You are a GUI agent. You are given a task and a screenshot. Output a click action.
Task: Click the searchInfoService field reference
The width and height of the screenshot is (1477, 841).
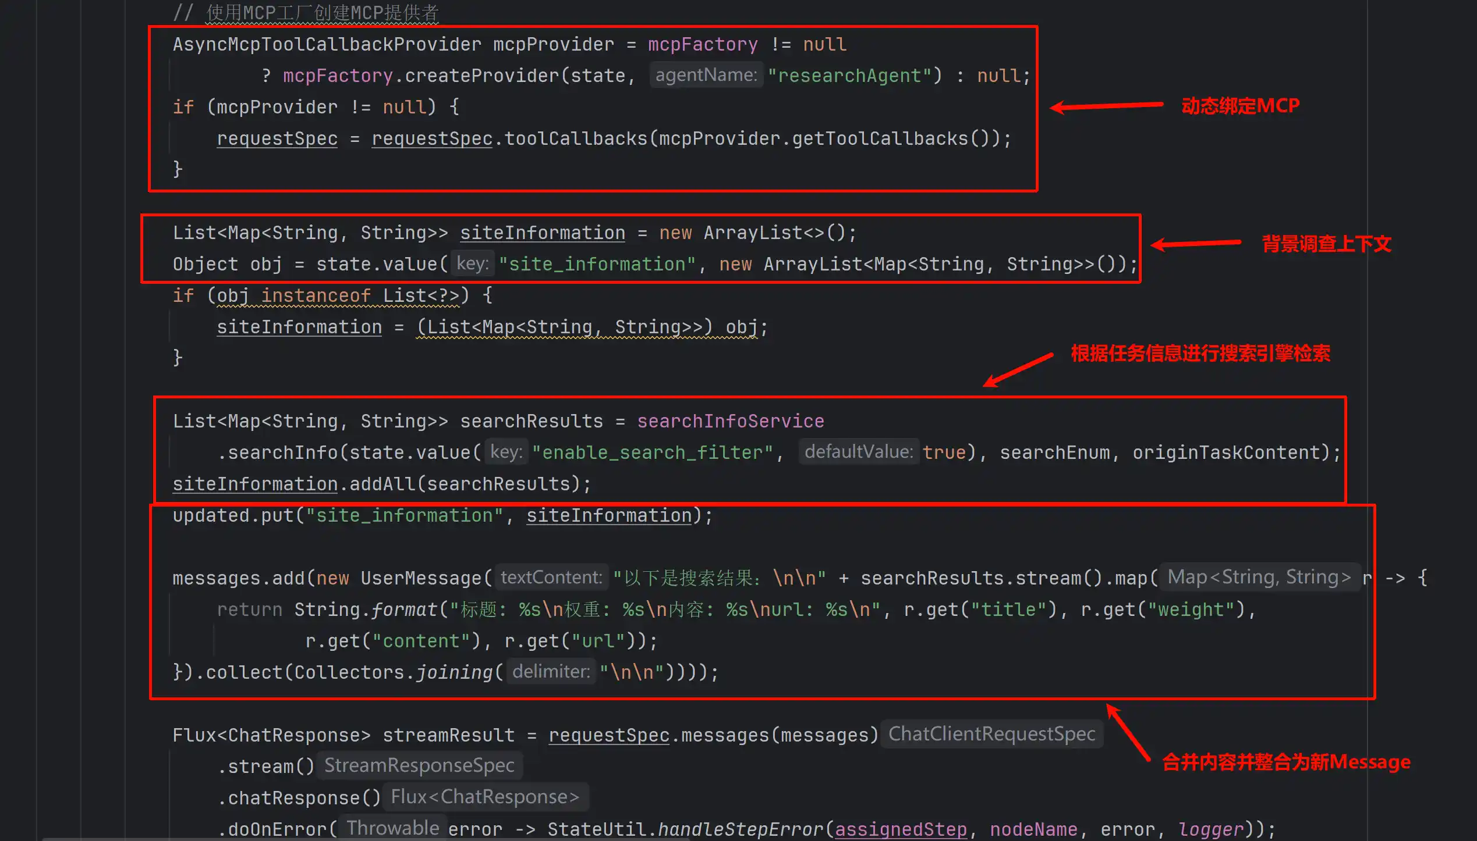pos(730,421)
